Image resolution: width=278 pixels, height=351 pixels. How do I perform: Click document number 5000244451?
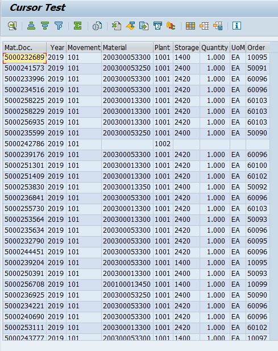[24, 252]
